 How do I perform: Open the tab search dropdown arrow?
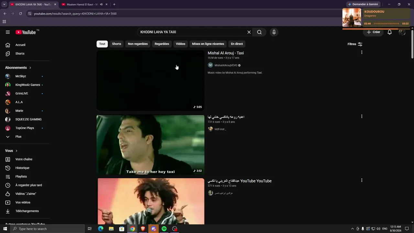4,5
